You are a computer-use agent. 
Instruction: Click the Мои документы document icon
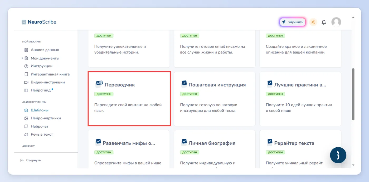pyautogui.click(x=26, y=58)
